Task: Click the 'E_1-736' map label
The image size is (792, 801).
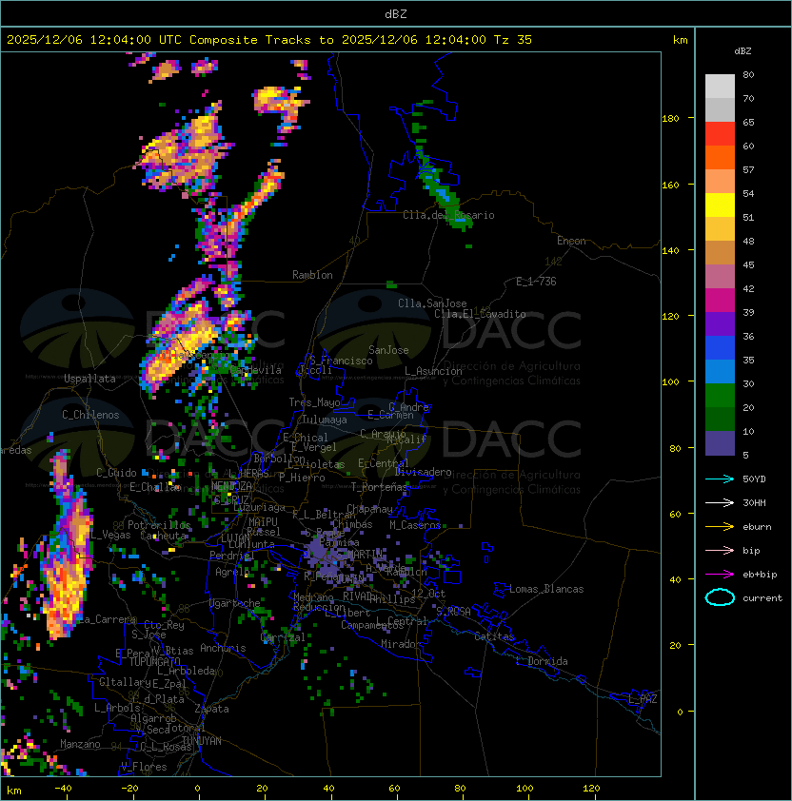Action: [x=536, y=282]
